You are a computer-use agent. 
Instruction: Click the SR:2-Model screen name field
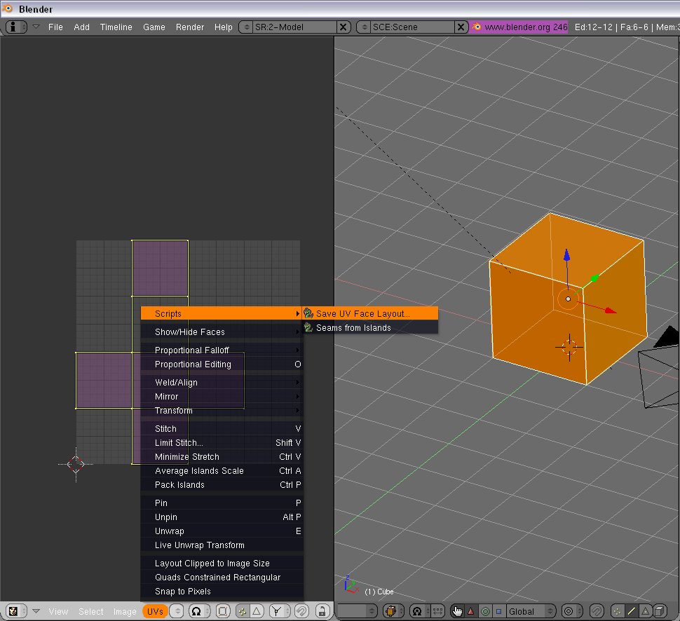[295, 27]
